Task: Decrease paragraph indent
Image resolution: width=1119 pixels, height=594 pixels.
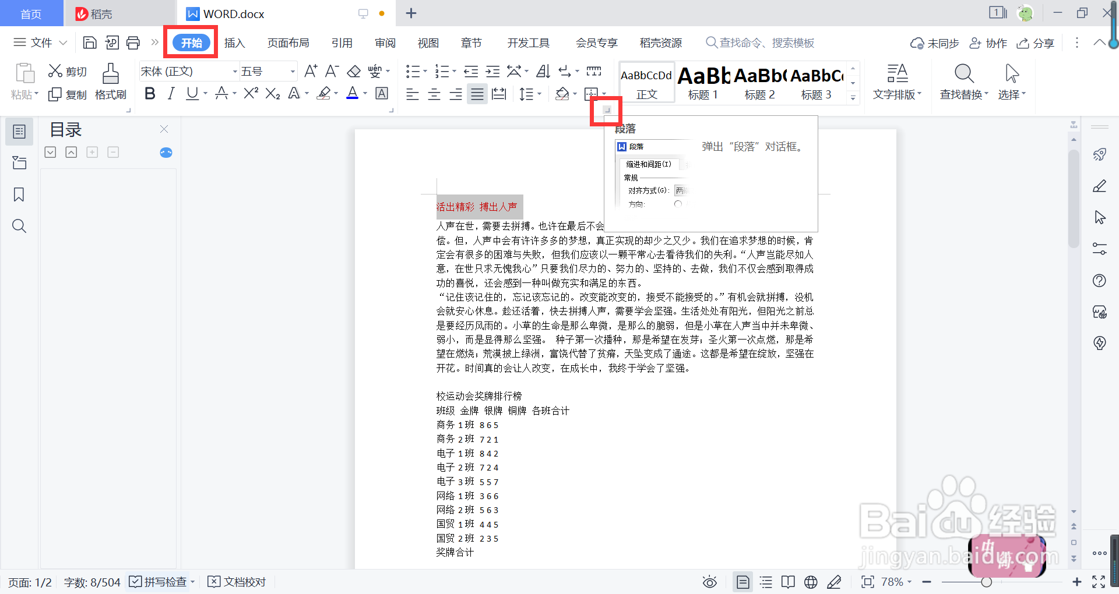Action: click(x=471, y=72)
